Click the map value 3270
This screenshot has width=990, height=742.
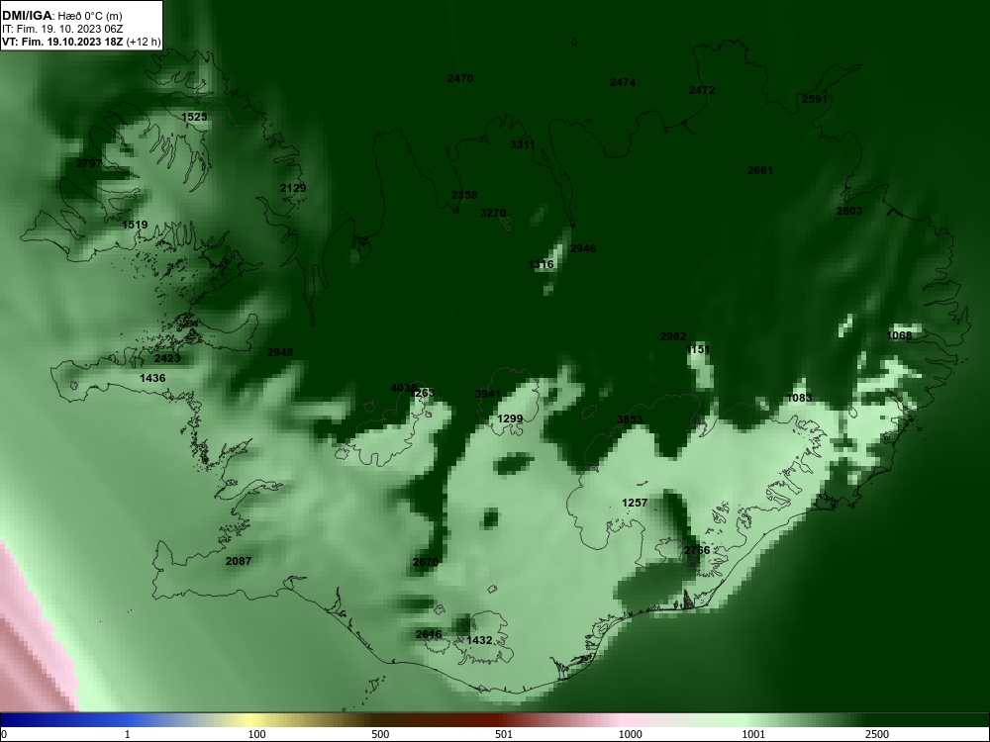[x=493, y=213]
